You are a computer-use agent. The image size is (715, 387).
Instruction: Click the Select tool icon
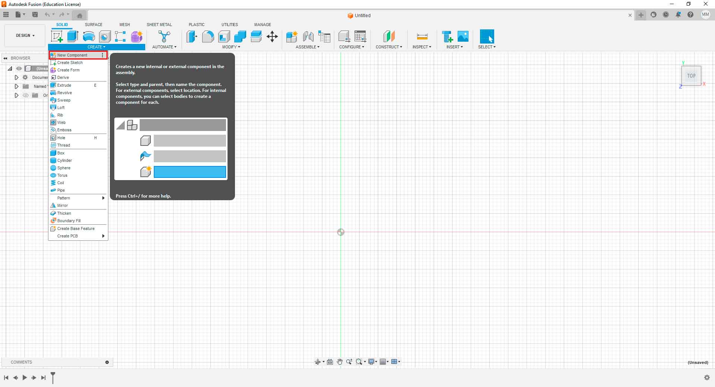pos(487,36)
